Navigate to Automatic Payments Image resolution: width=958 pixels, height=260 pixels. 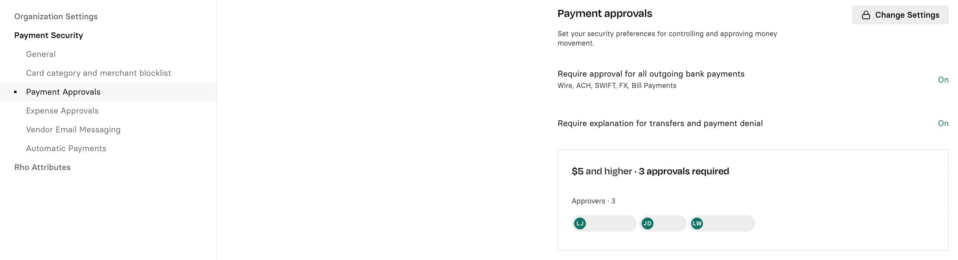click(66, 148)
